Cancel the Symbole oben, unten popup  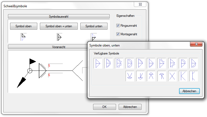189,91
